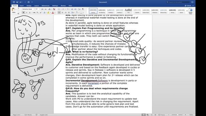Open customize quick access toolbar arrow

click(x=32, y=2)
